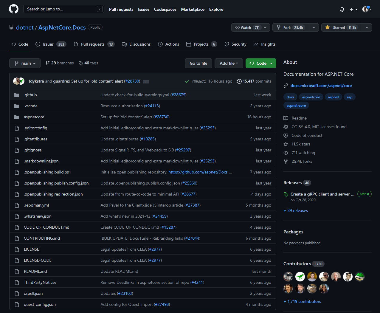Open the CONTRIBUTING.md file
380x313 pixels.
[42, 238]
